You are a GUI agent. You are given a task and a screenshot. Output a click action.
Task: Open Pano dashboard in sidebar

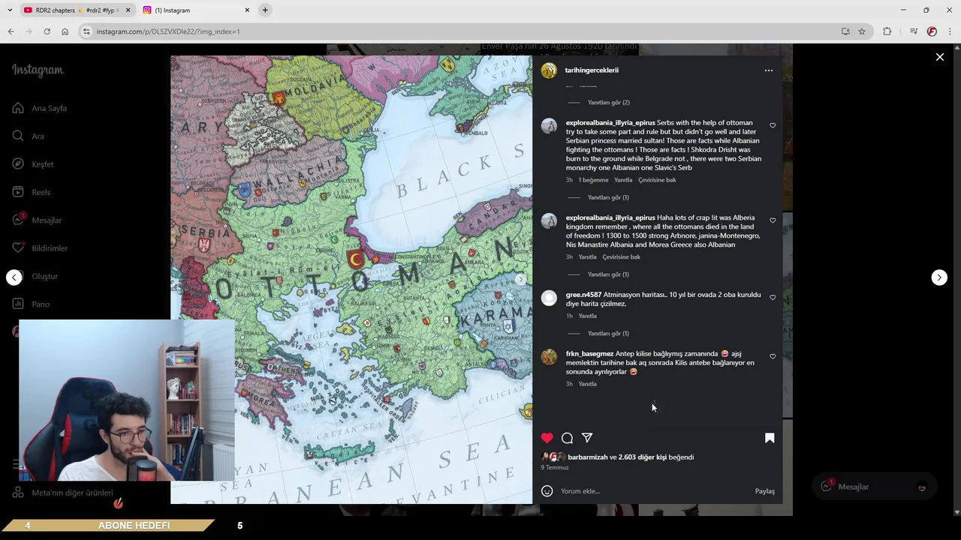pyautogui.click(x=31, y=304)
